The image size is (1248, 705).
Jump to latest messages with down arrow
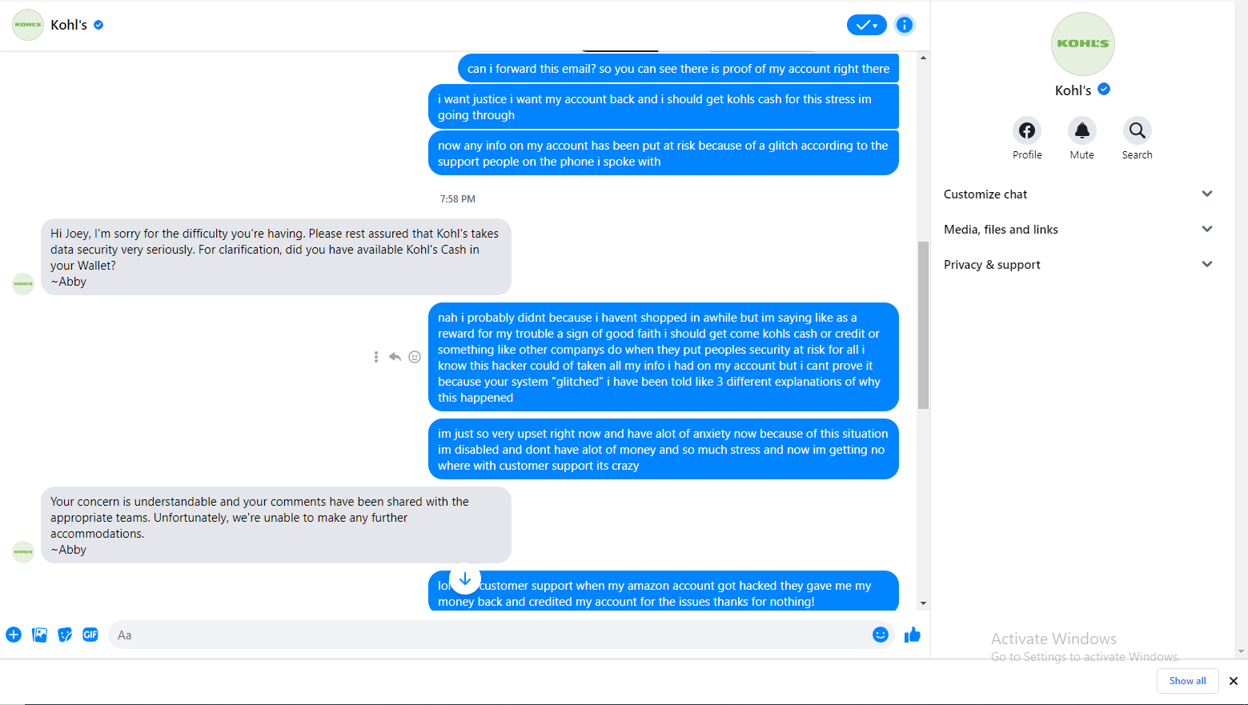pos(465,578)
